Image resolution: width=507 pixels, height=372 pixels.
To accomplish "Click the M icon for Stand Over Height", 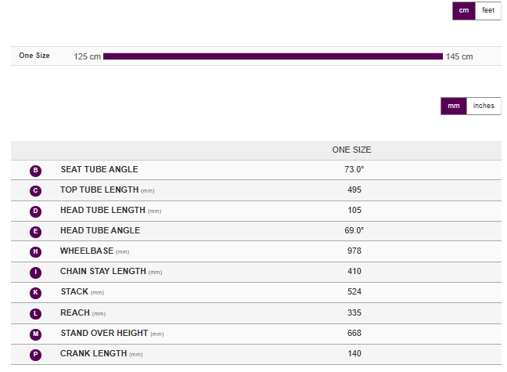I will 35,334.
